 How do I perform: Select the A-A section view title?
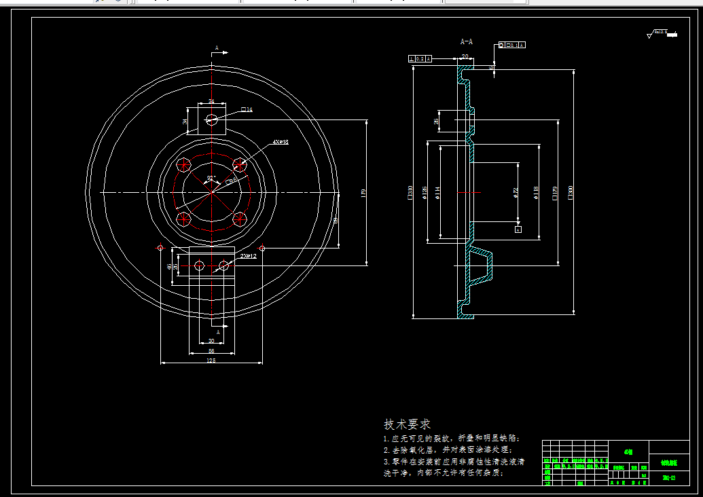pos(466,41)
